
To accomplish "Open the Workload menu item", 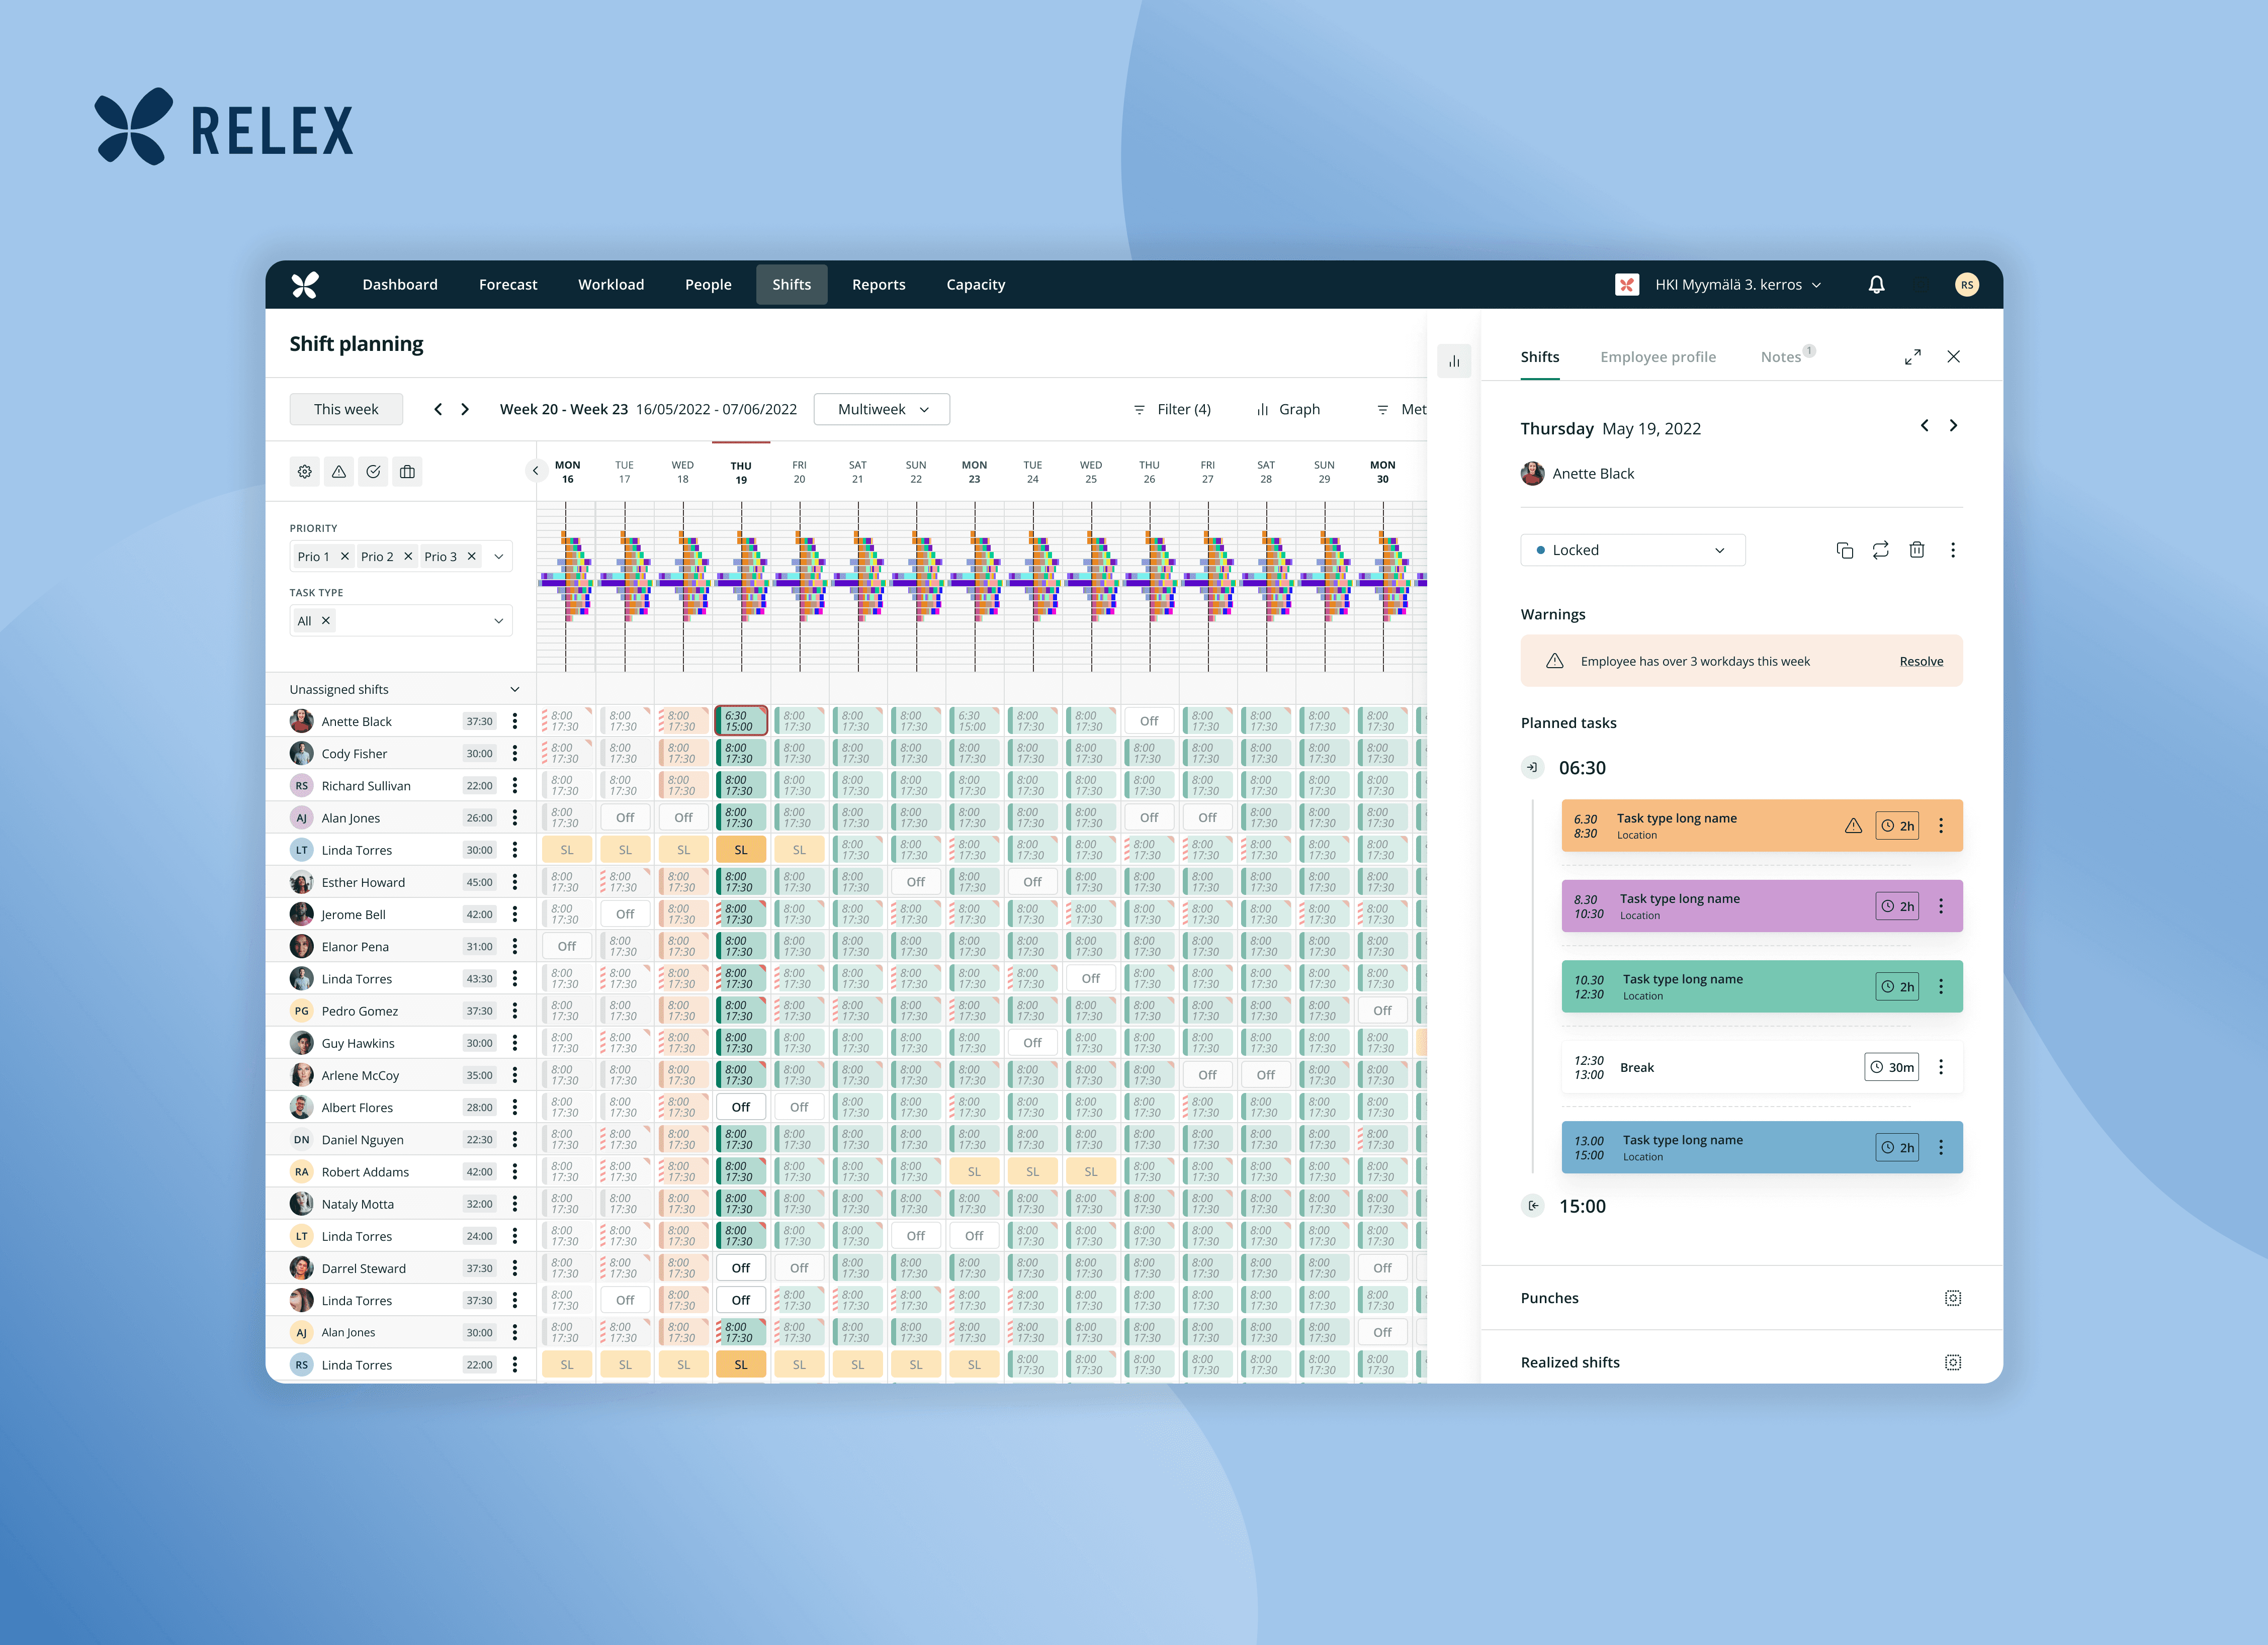I will 610,285.
